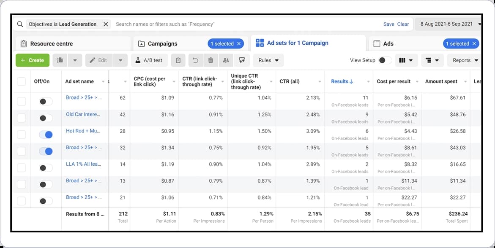Click the trash delete icon

point(211,60)
